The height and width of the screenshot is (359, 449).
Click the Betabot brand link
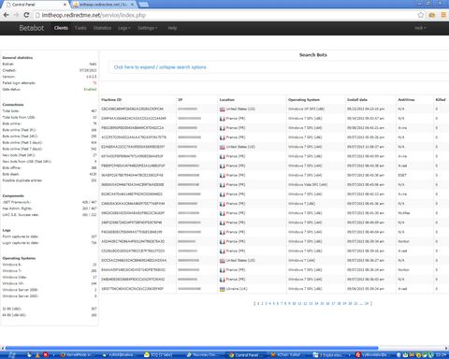[x=32, y=28]
